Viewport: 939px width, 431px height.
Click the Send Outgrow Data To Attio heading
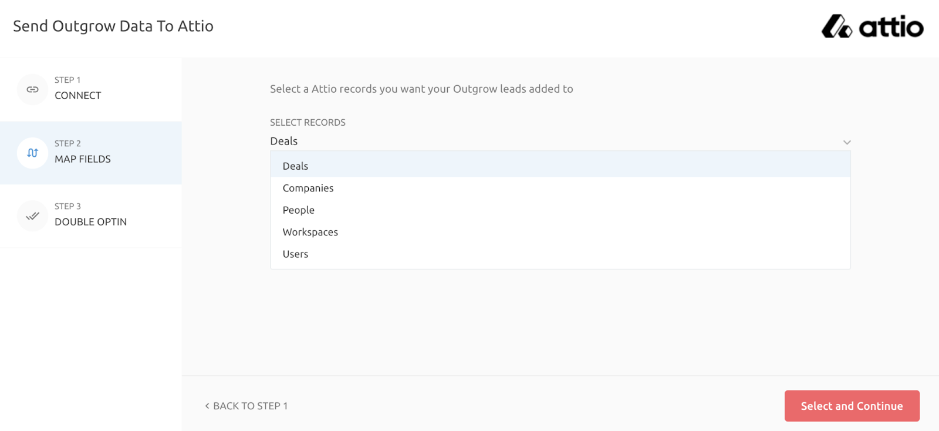[x=113, y=26]
